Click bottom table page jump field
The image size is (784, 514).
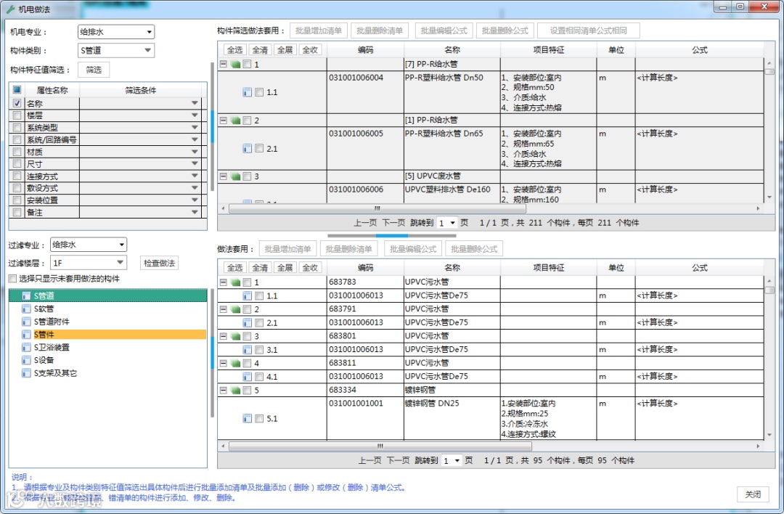coord(452,460)
